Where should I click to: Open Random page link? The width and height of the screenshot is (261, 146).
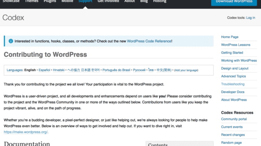click(x=231, y=143)
